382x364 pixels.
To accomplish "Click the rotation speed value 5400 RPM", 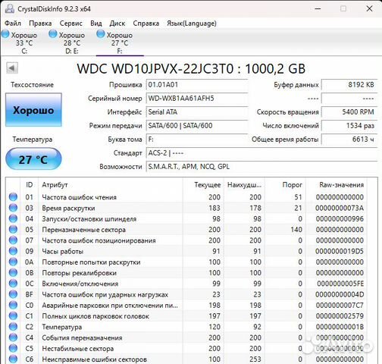I will point(349,112).
